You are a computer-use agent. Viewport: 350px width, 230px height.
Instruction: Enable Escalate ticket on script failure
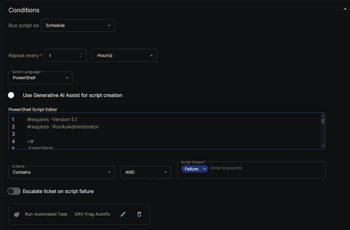14,191
